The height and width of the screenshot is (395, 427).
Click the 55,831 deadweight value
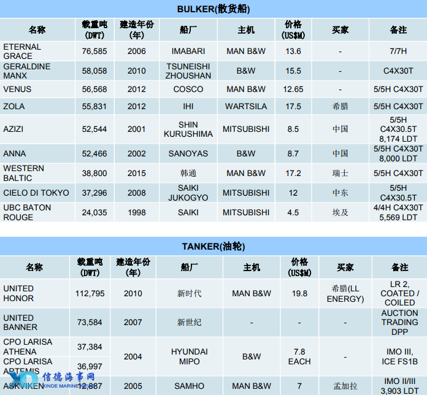click(94, 107)
